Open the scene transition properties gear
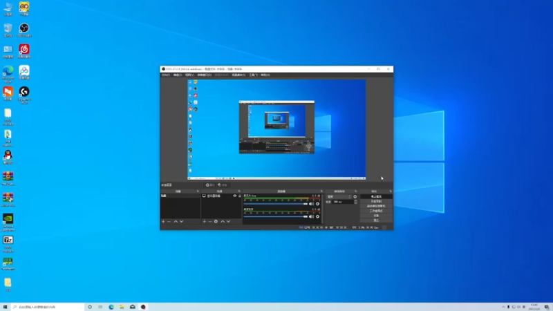This screenshot has width=553, height=311. (355, 197)
